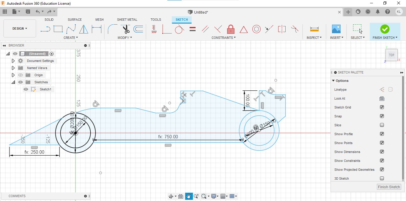Apply the Concentric constraint
406x201 pixels.
pyautogui.click(x=256, y=29)
